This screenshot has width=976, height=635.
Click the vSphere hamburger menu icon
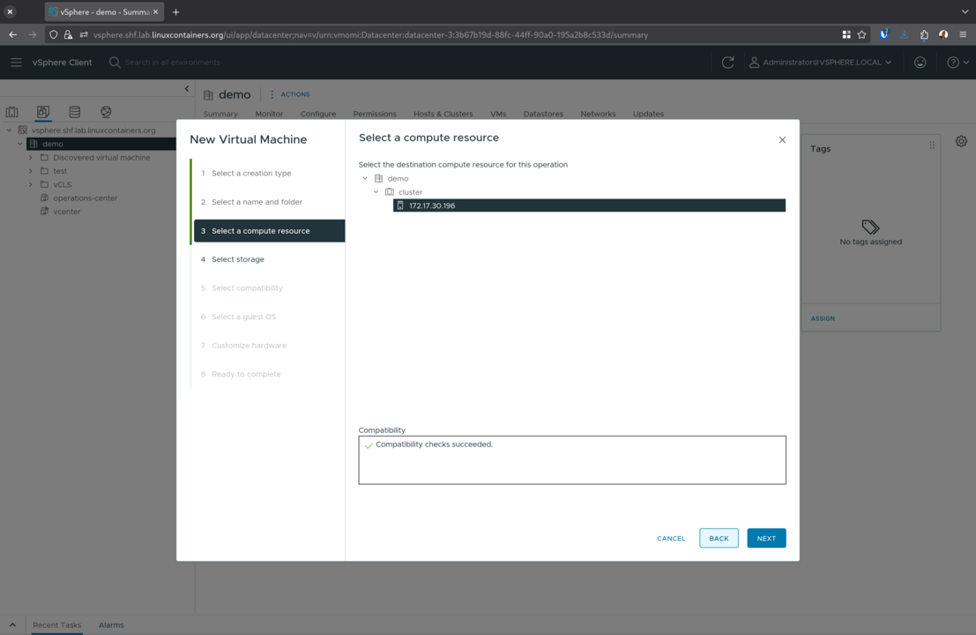pyautogui.click(x=16, y=63)
